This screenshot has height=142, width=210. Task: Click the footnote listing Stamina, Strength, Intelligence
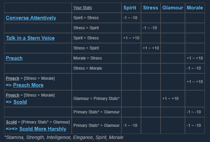[x=64, y=137]
